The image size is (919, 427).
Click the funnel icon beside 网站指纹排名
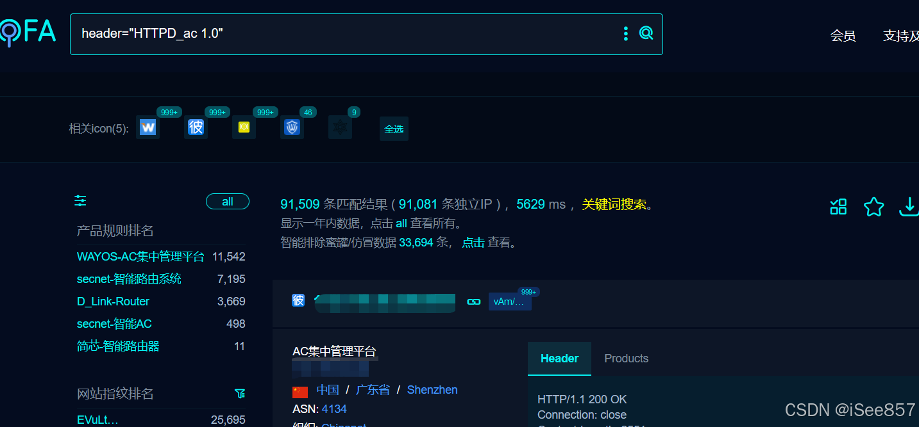pyautogui.click(x=240, y=394)
